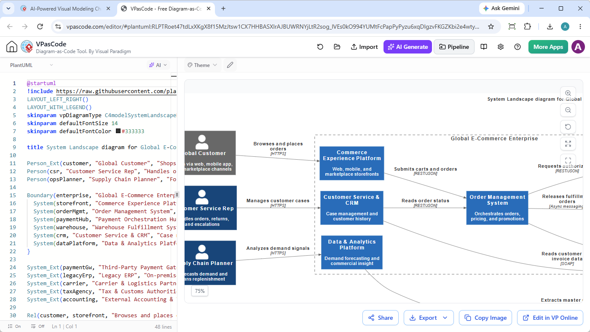Open Chrome profile avatar A

coord(565,27)
